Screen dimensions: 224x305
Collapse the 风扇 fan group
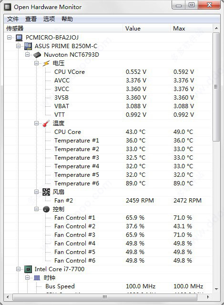[36, 192]
